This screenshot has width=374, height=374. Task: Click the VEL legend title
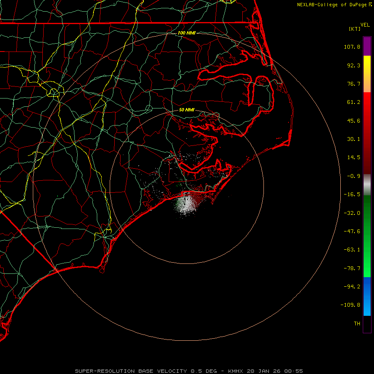[365, 25]
